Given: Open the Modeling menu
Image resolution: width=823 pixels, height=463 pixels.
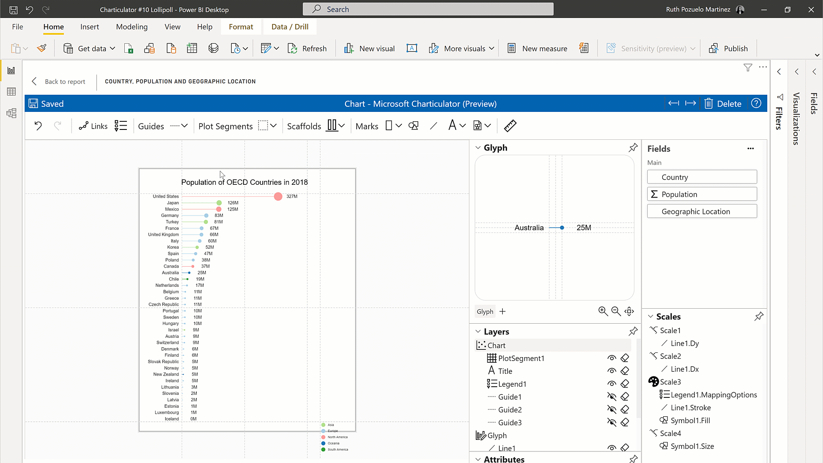Looking at the screenshot, I should coord(132,27).
